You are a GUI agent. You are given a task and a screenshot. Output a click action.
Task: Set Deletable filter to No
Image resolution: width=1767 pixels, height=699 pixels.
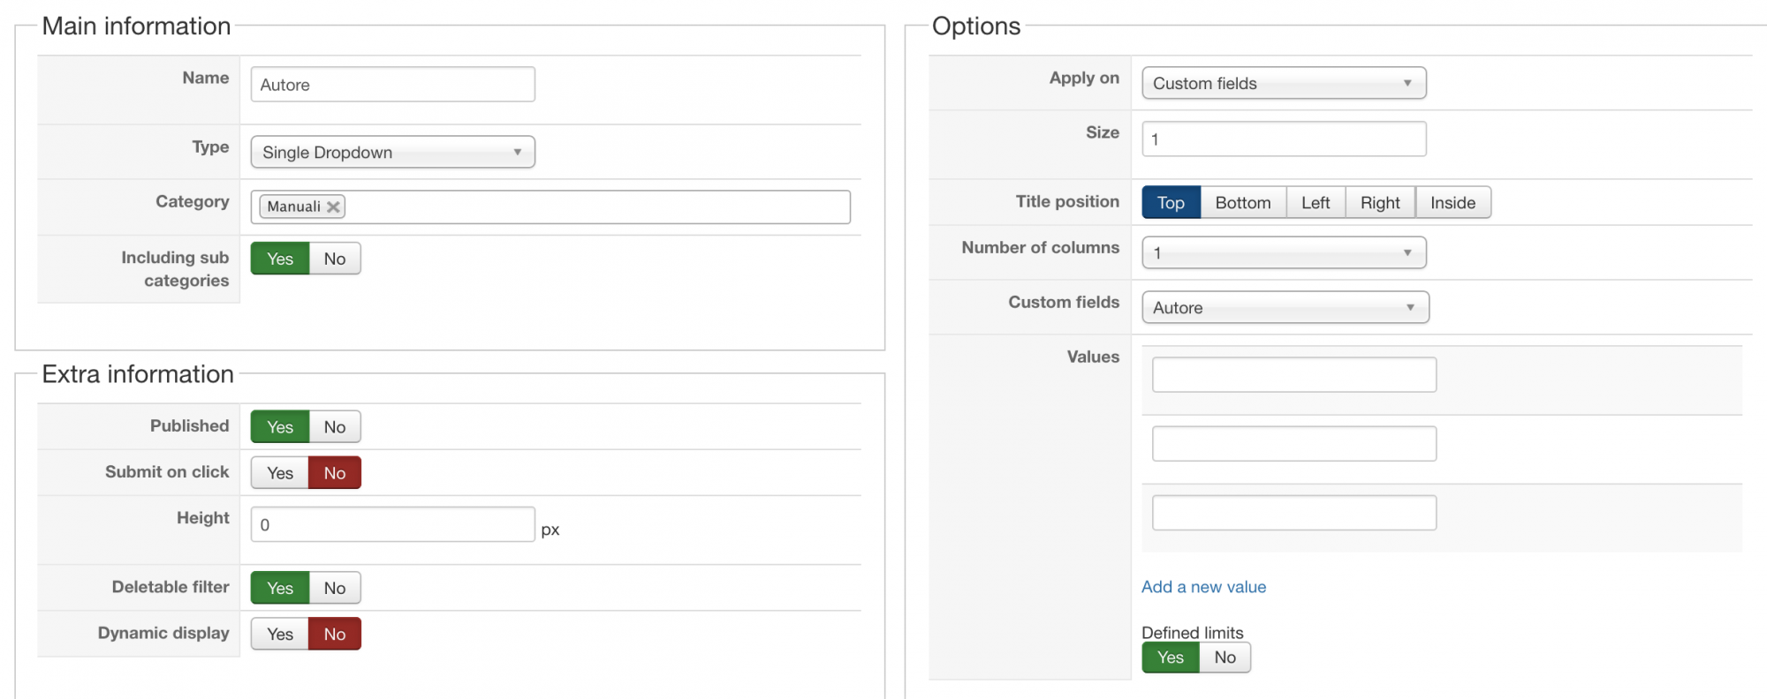[x=335, y=588]
